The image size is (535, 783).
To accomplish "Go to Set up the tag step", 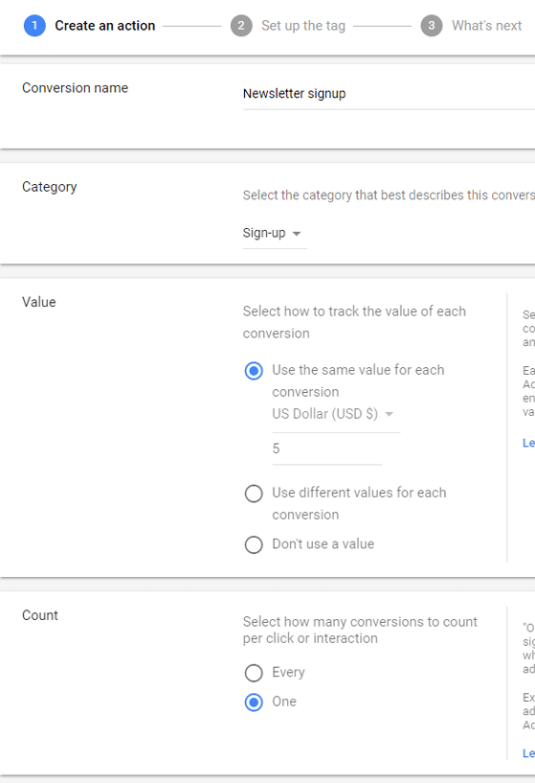I will (x=303, y=26).
